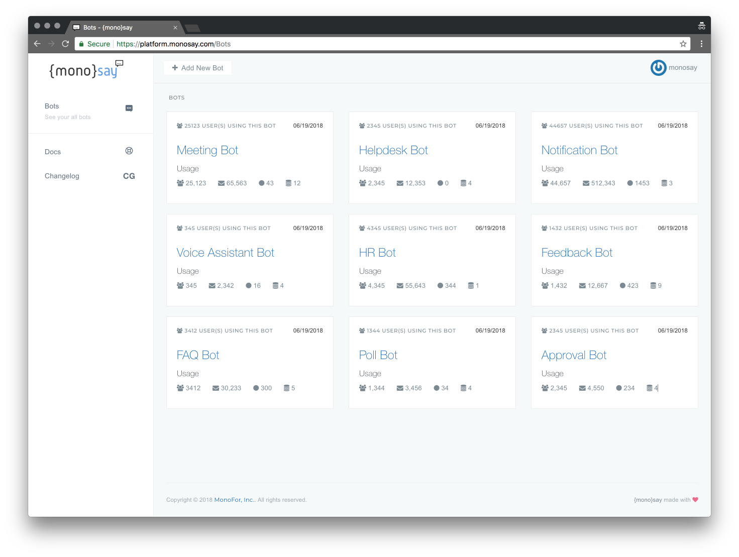Click the Bots chat bubble sidebar icon

(129, 108)
